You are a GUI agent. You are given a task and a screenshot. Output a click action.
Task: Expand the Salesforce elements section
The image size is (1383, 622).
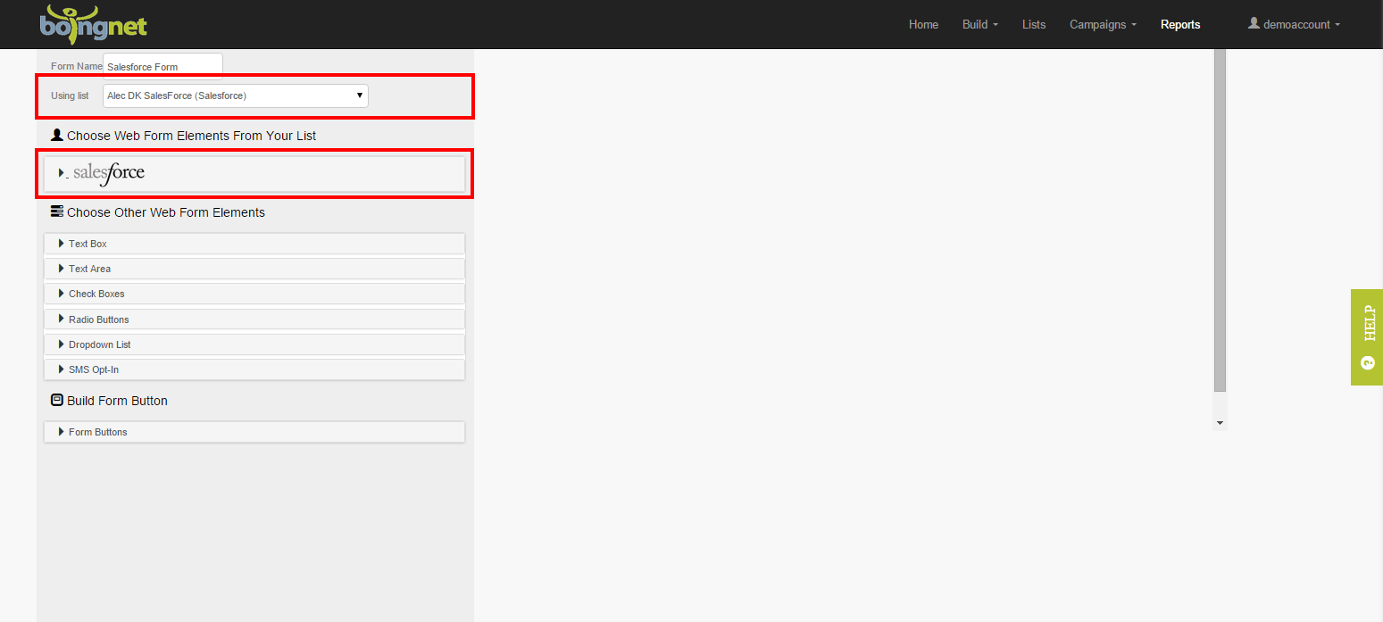254,173
